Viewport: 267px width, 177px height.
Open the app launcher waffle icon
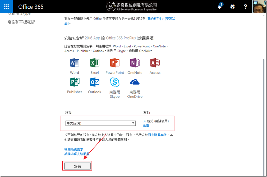click(7, 7)
